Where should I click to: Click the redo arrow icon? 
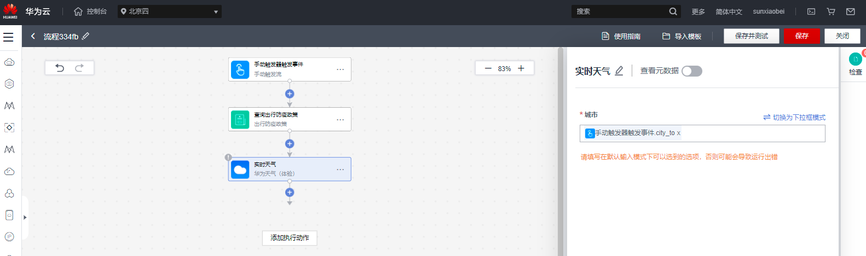click(x=79, y=68)
